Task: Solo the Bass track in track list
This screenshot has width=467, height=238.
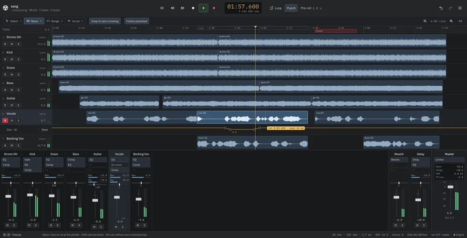Action: [18, 90]
